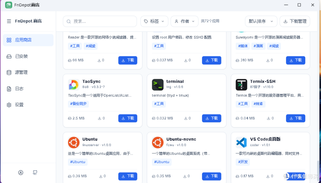Click the TaoSync app icon
321x183 pixels.
point(74,85)
